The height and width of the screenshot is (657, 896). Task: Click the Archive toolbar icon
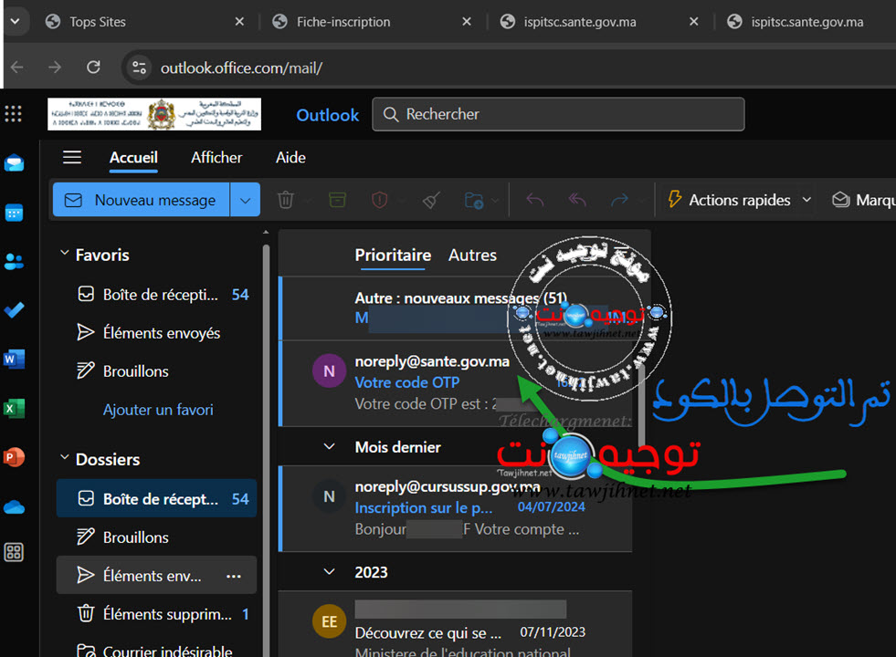click(338, 200)
